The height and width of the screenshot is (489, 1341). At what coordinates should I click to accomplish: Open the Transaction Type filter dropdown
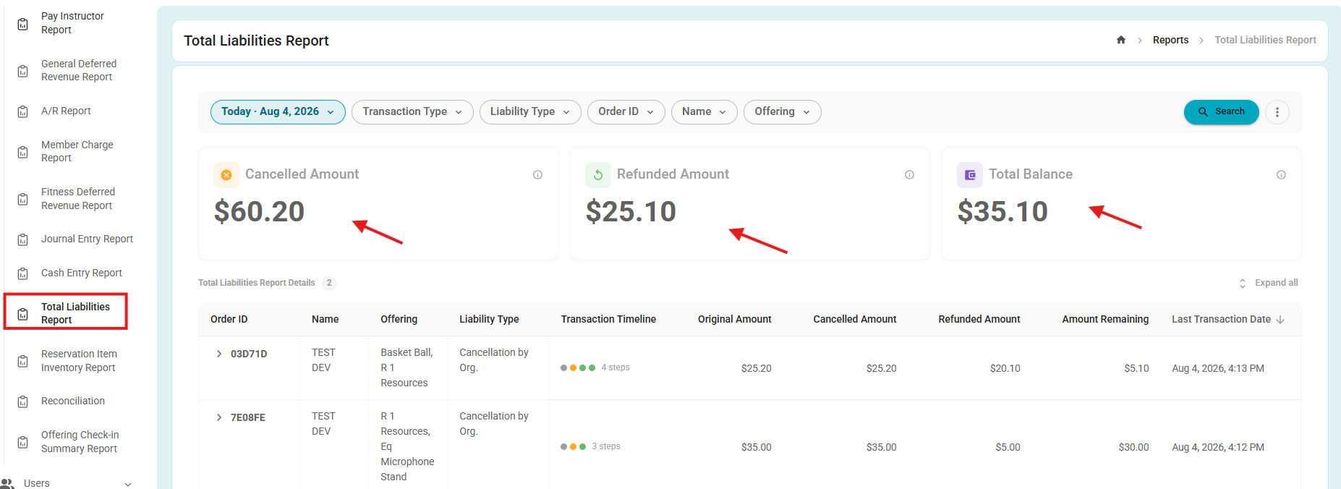click(x=412, y=112)
